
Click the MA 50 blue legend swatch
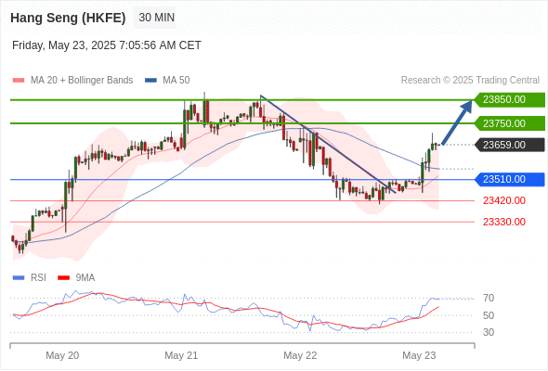coord(150,81)
